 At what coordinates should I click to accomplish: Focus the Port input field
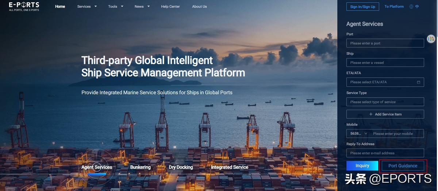pos(385,43)
